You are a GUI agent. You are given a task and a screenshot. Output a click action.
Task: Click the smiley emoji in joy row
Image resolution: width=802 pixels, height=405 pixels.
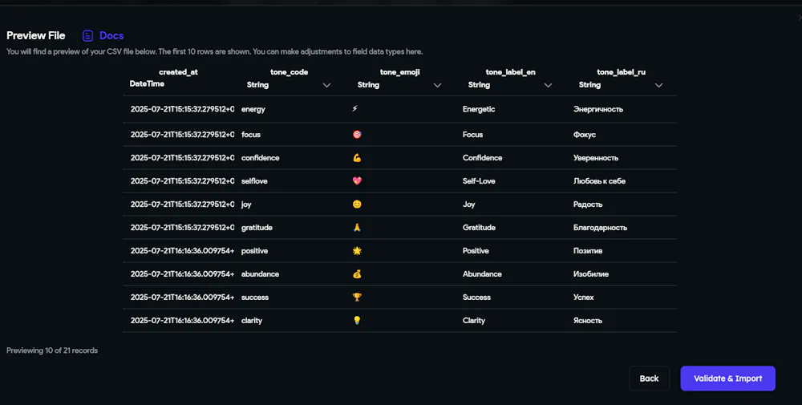[x=357, y=204]
